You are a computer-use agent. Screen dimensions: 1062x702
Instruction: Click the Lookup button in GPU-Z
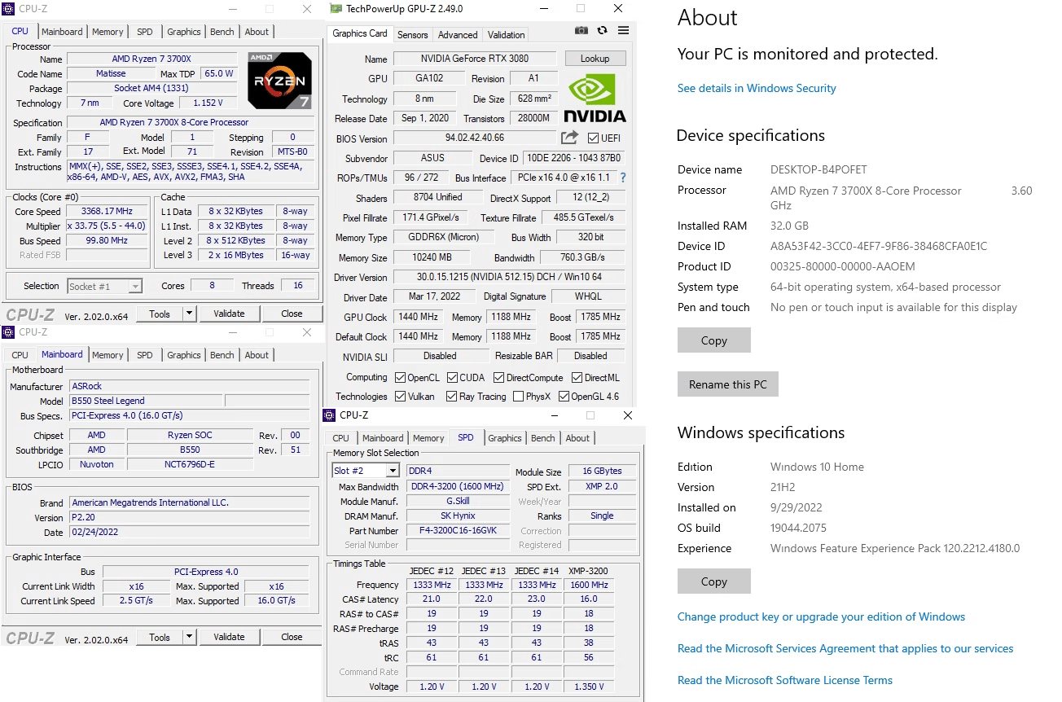pyautogui.click(x=595, y=59)
